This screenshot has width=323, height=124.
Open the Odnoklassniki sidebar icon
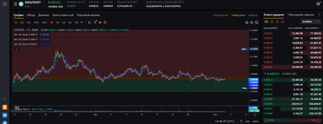(x=5, y=107)
